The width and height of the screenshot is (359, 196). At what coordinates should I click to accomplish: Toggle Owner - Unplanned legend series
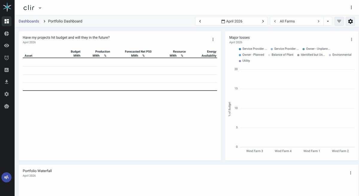pos(316,49)
